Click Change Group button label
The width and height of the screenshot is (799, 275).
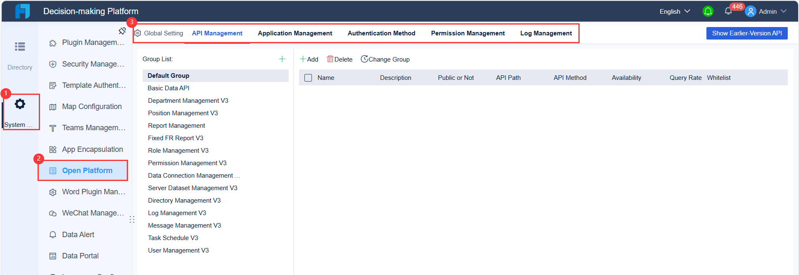pos(389,59)
